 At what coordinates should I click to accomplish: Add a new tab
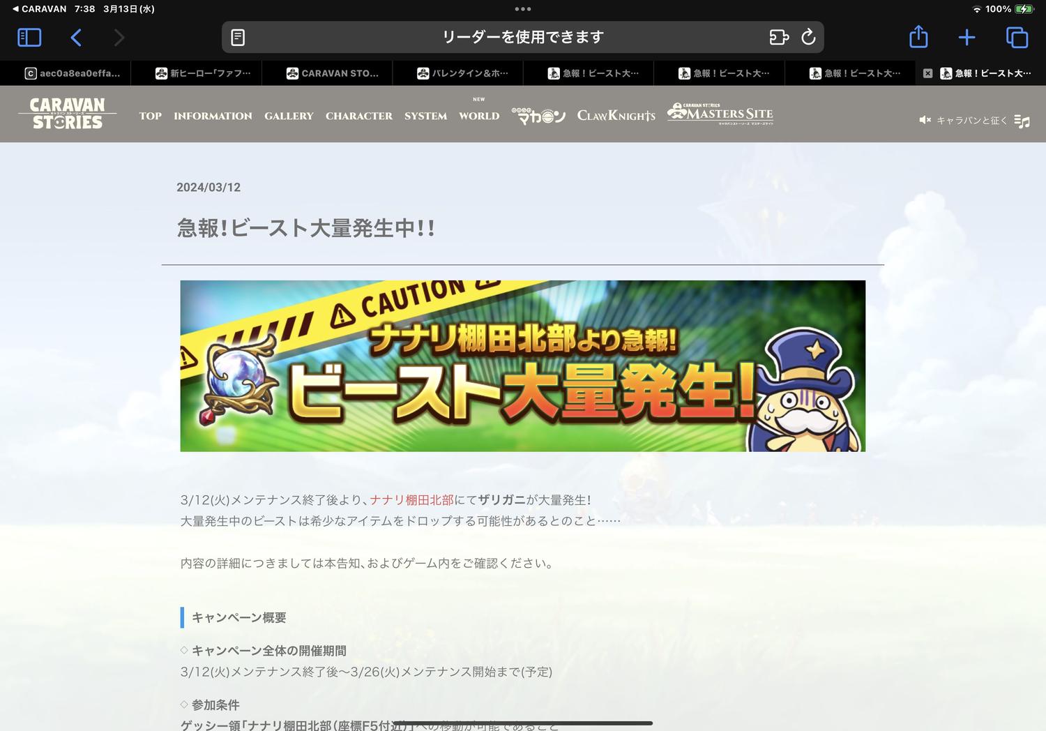point(967,37)
